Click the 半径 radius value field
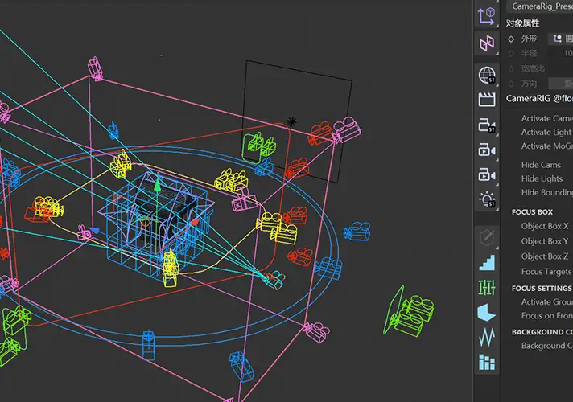This screenshot has height=402, width=573. pyautogui.click(x=561, y=53)
